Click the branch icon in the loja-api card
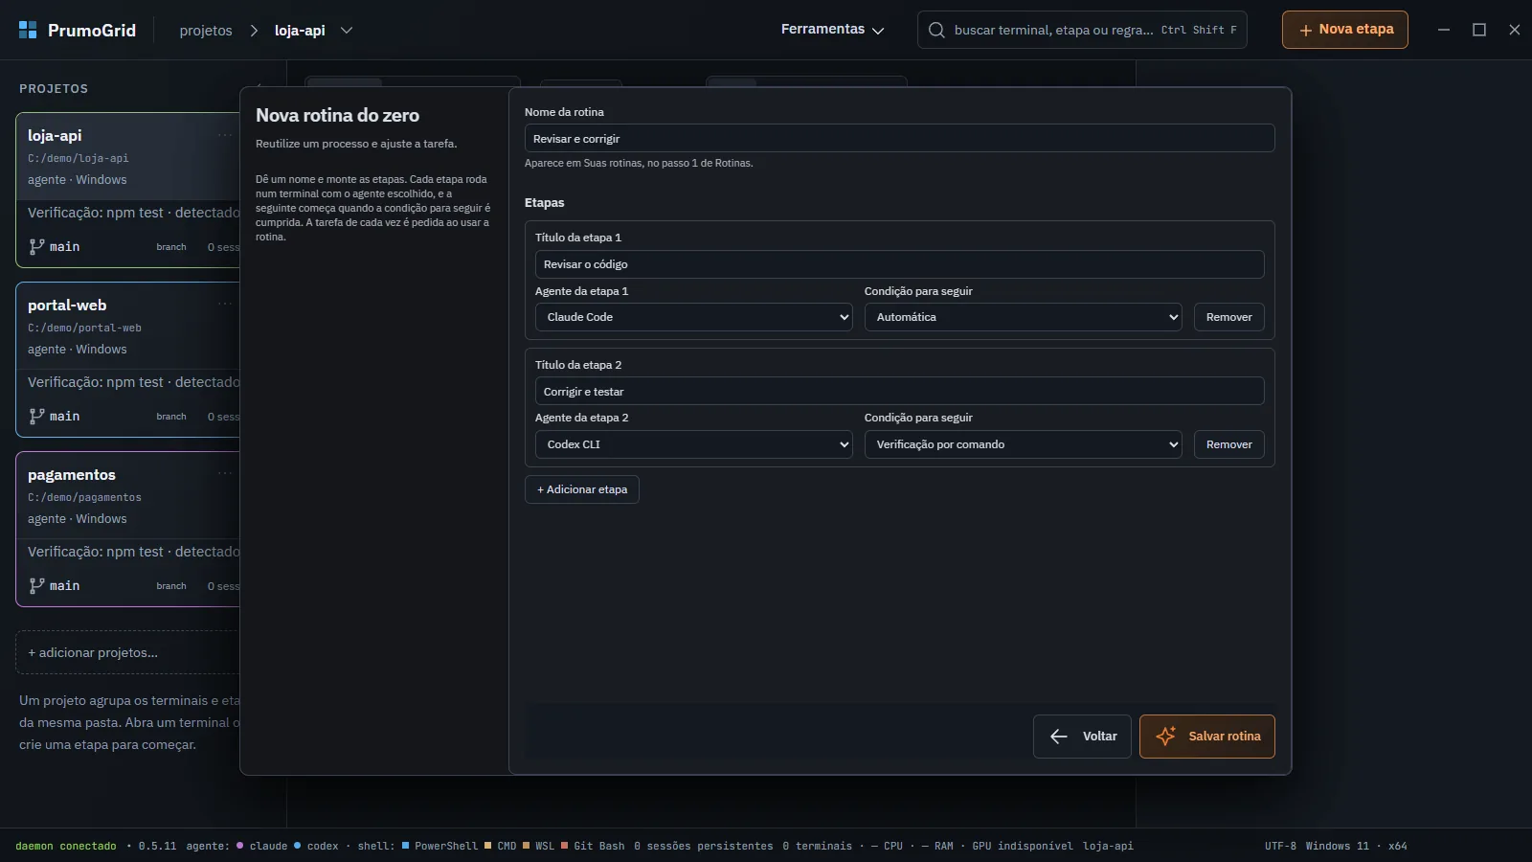 pyautogui.click(x=36, y=246)
